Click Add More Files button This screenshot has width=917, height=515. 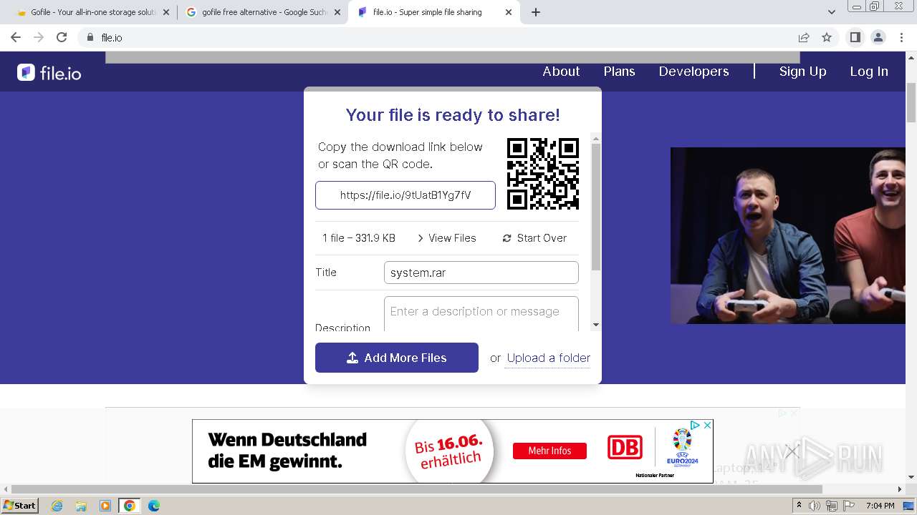coord(397,358)
